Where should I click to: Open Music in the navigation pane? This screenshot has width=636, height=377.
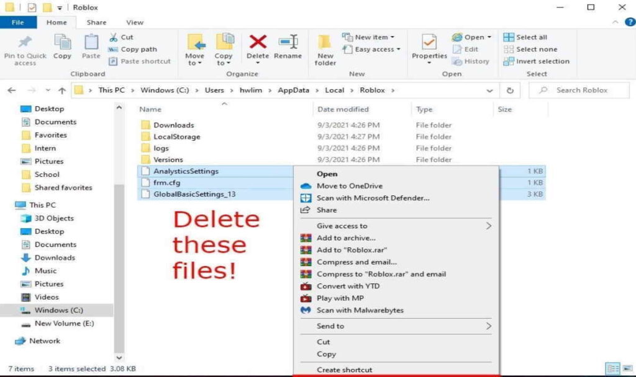45,271
